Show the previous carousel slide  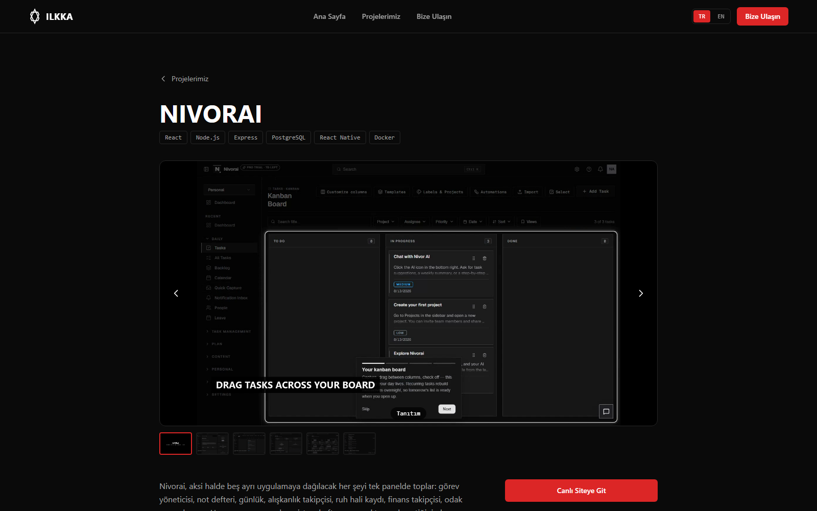pos(176,293)
